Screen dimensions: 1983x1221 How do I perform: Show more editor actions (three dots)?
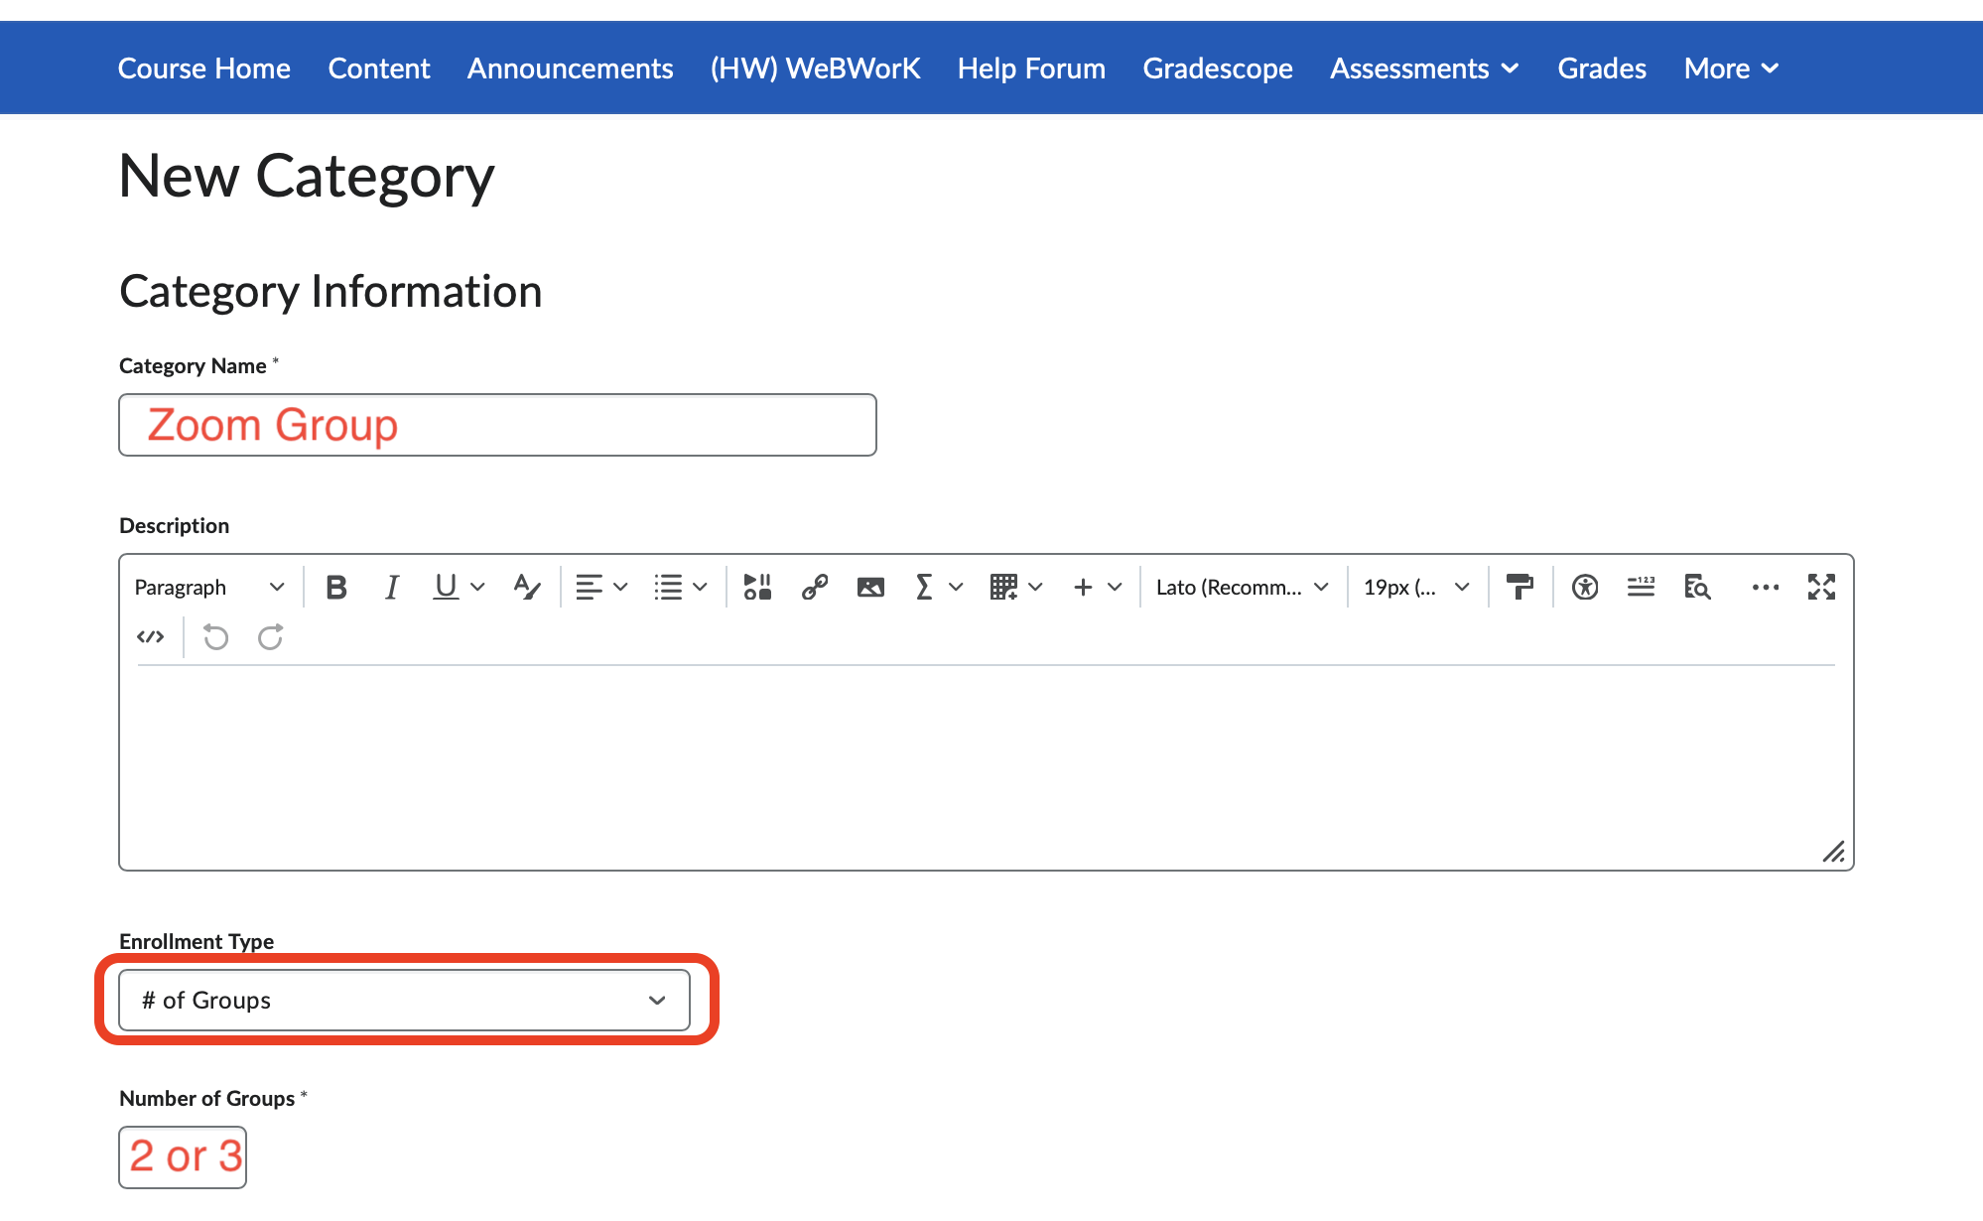(x=1765, y=588)
